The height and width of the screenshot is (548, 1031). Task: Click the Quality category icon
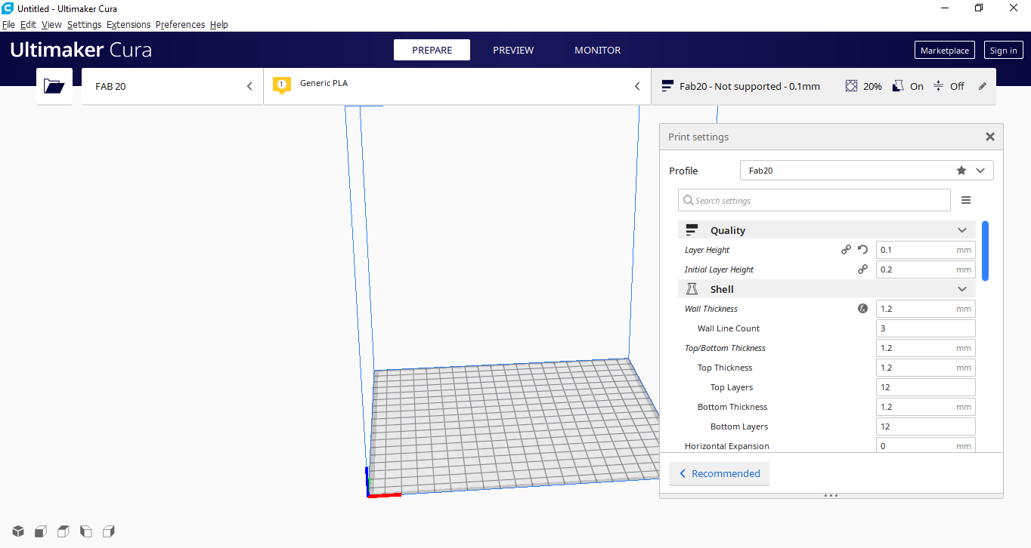coord(692,230)
